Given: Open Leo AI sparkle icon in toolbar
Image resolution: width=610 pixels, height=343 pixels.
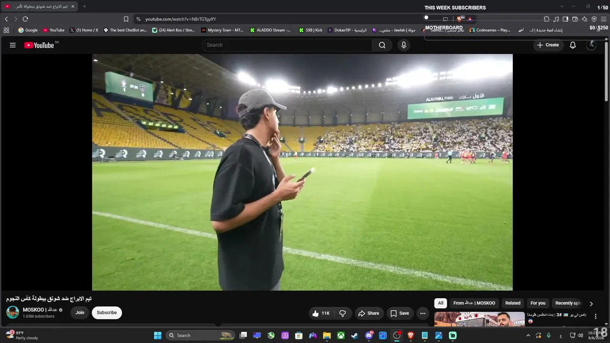Looking at the screenshot, I should [584, 19].
